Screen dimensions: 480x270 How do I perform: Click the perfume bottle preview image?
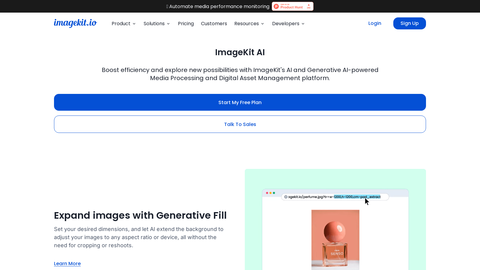click(x=335, y=240)
